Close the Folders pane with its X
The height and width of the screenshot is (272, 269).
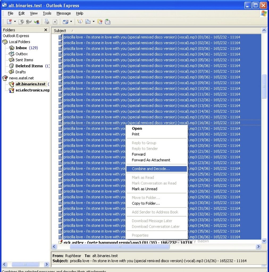tap(46, 30)
